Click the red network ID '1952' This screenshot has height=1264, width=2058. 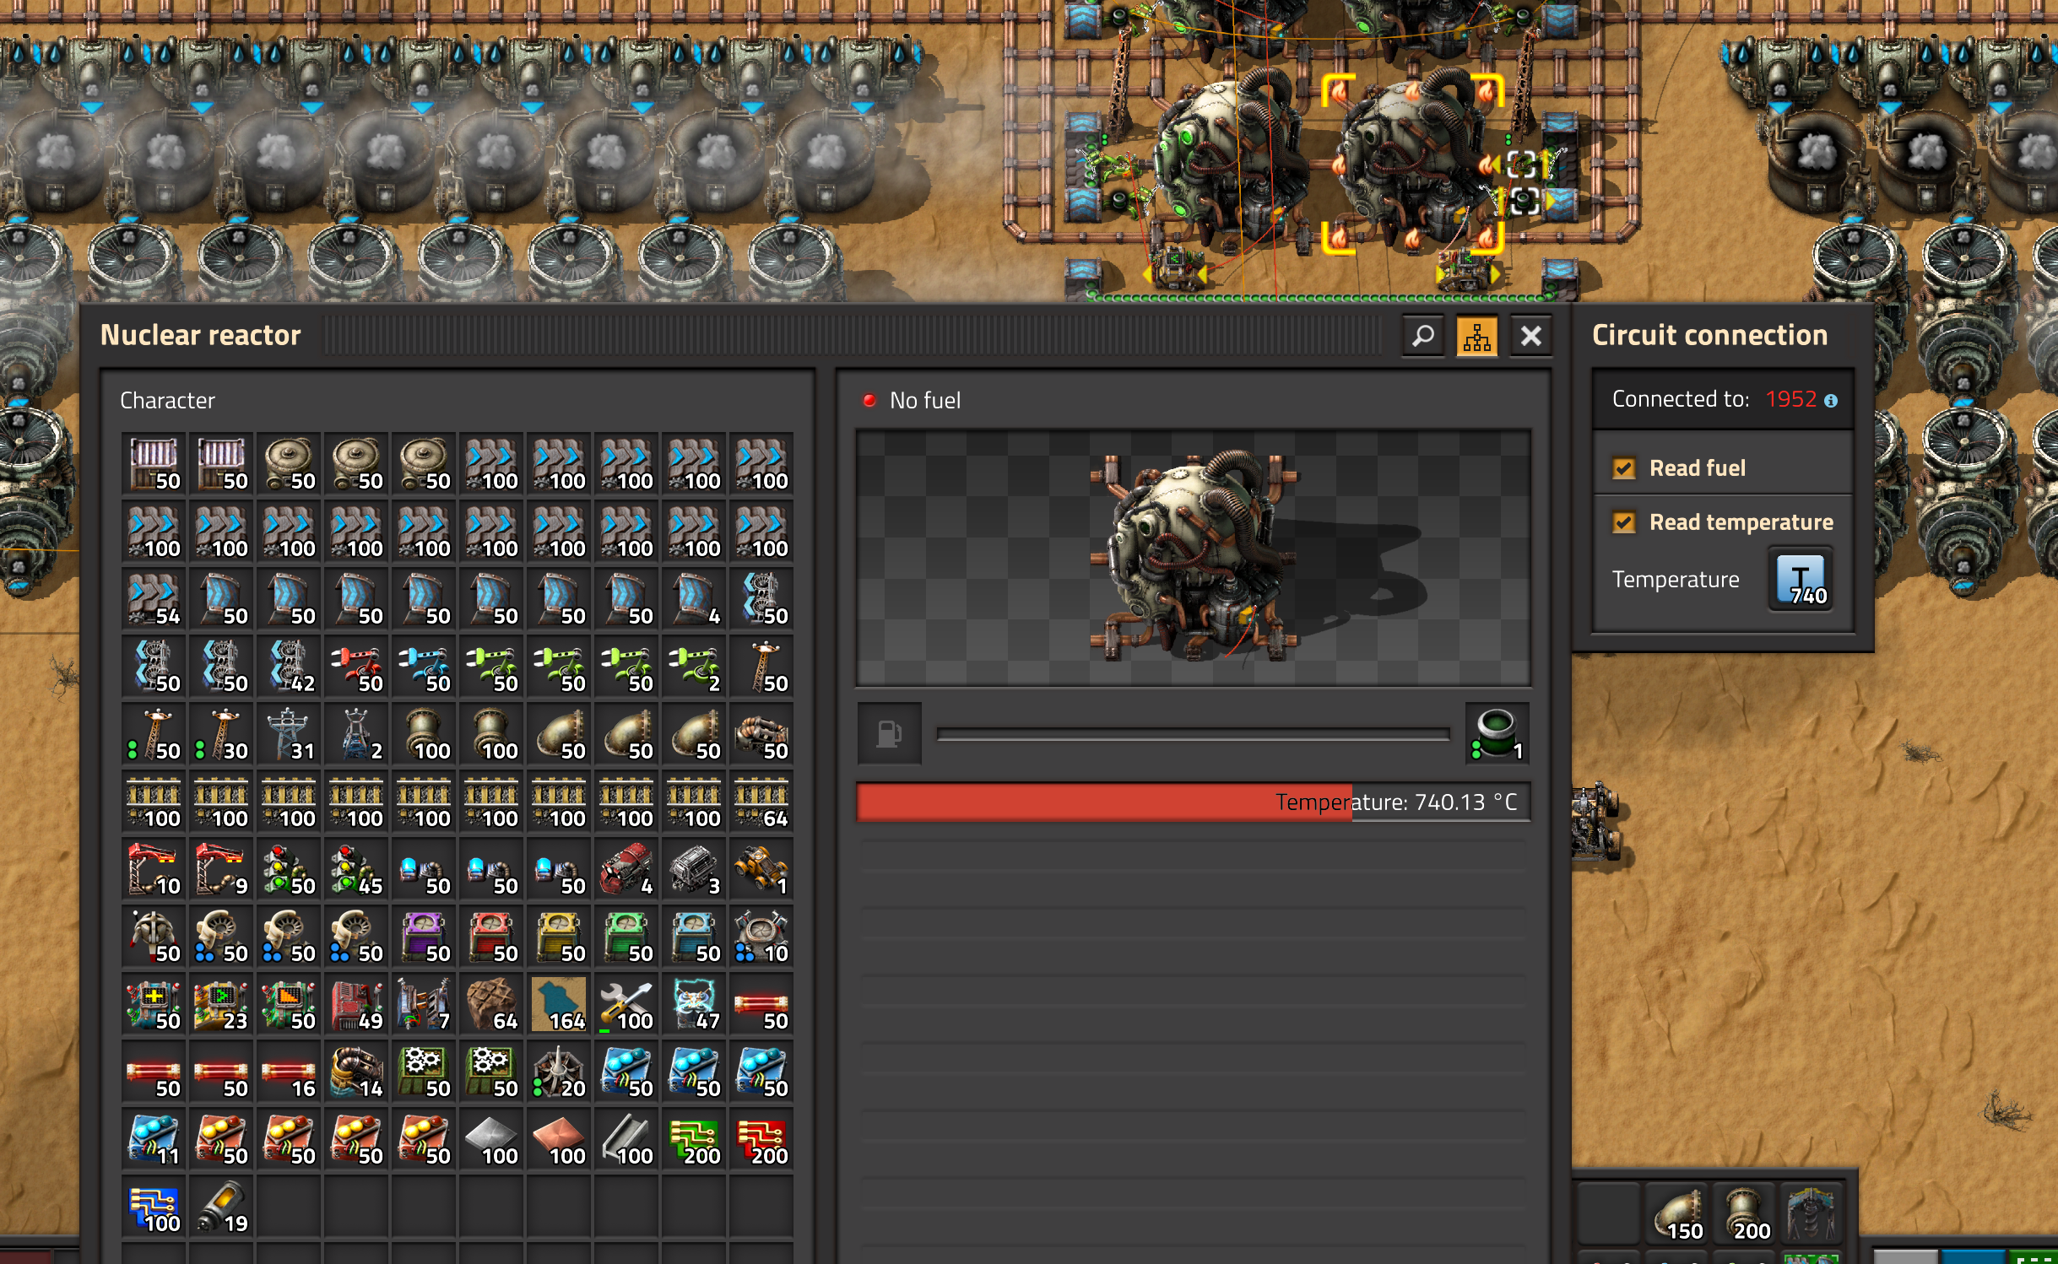click(x=1790, y=399)
